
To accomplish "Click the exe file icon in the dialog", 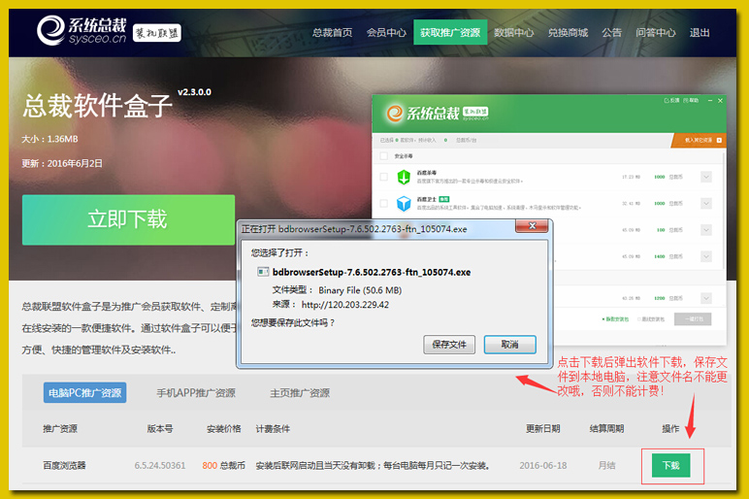I will click(263, 272).
